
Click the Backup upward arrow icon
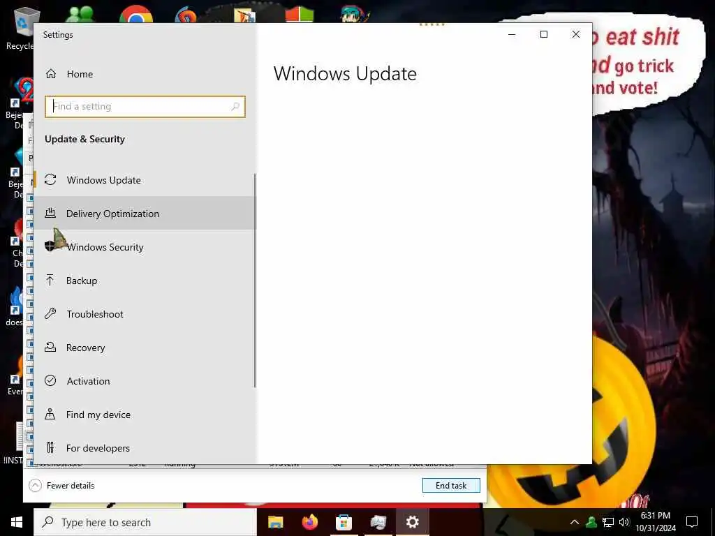pos(50,280)
